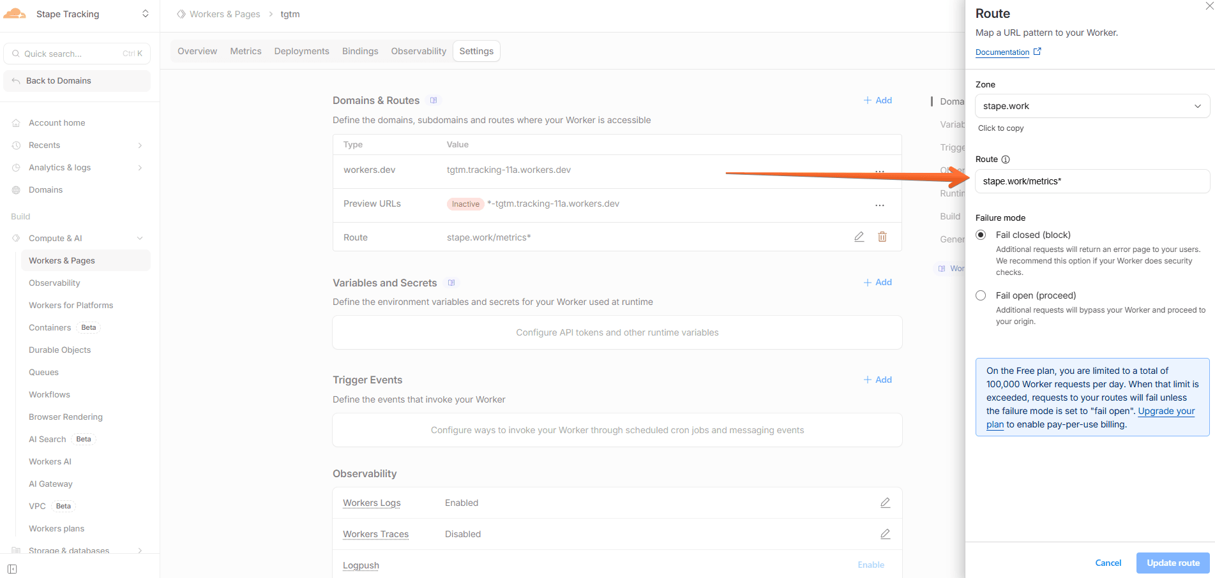
Task: Open the Preview URLs row three-dot menu
Action: pos(879,205)
